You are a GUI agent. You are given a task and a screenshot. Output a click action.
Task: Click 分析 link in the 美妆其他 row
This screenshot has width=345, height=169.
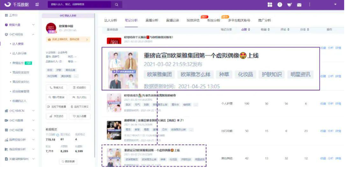(330, 158)
